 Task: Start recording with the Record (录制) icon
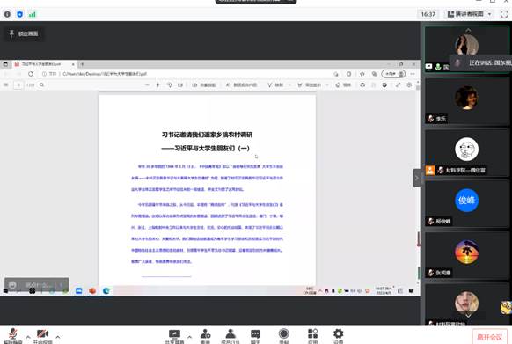click(284, 336)
